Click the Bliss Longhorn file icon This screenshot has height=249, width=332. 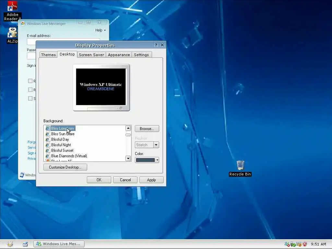click(48, 128)
